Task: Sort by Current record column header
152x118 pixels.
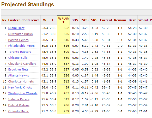Action: pyautogui.click(x=106, y=20)
